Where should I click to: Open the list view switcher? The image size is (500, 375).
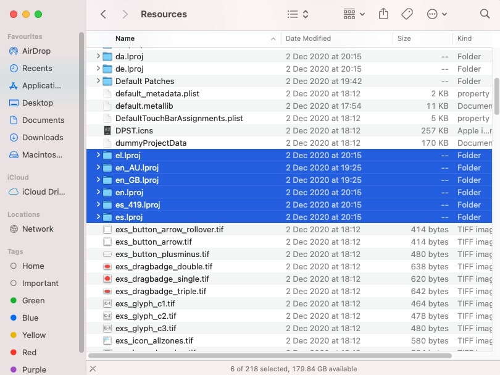click(x=298, y=14)
